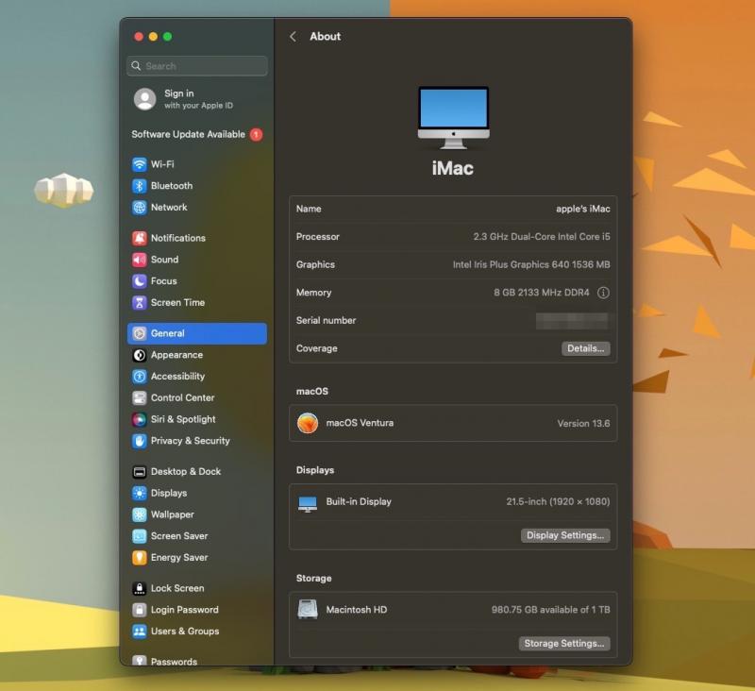The height and width of the screenshot is (691, 755).
Task: Open the Wi-Fi settings icon
Action: pyautogui.click(x=140, y=164)
